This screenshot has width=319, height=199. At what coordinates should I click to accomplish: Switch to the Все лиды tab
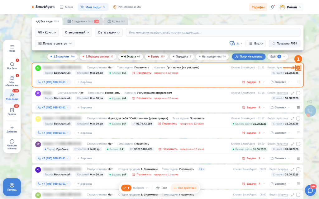(x=47, y=21)
